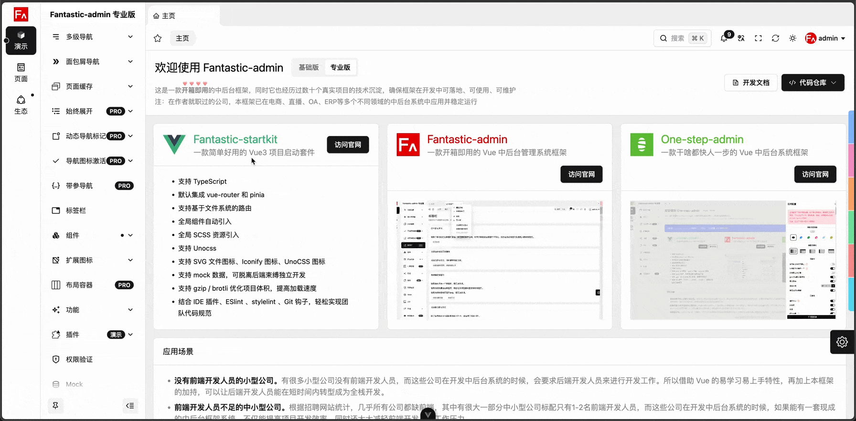Click the right edge color strip
The height and width of the screenshot is (421, 856).
coord(851,210)
